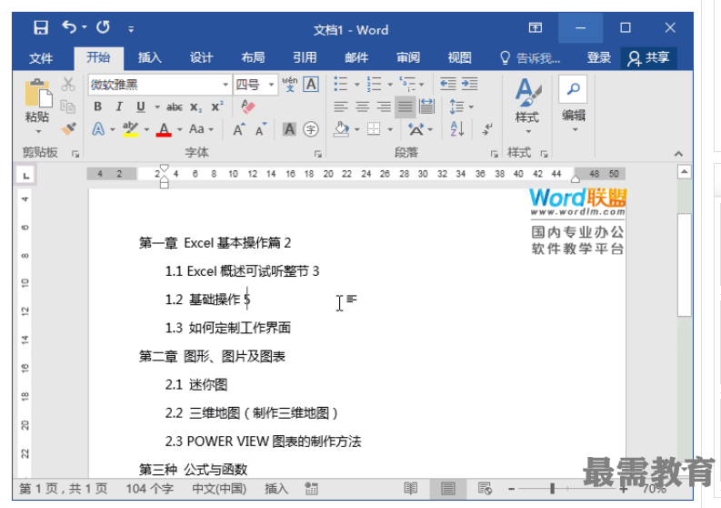Image resolution: width=721 pixels, height=508 pixels.
Task: Open the Ribbon Display Options button
Action: click(536, 28)
